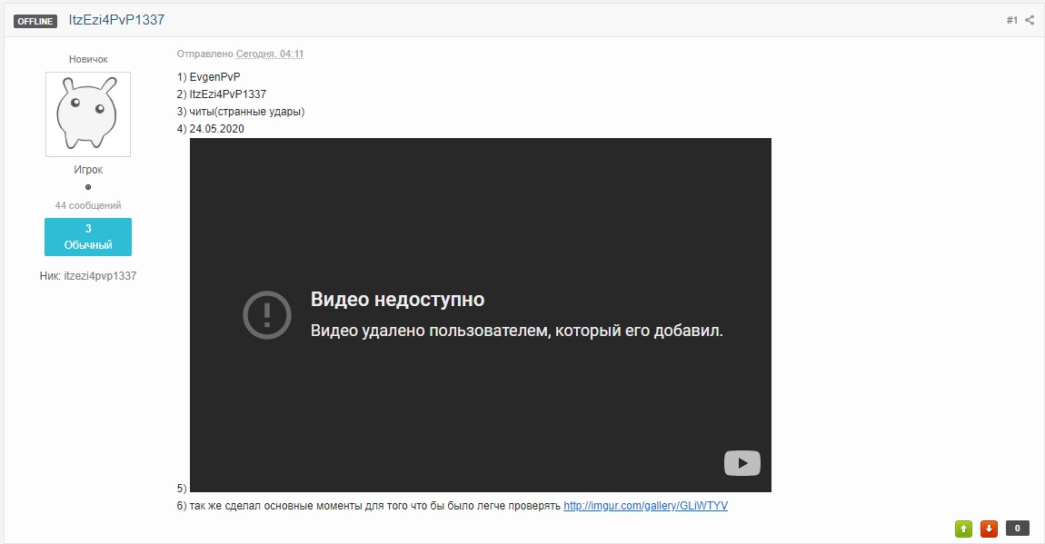Image resolution: width=1045 pixels, height=544 pixels.
Task: Open the imgur.com gallery link
Action: coord(645,506)
